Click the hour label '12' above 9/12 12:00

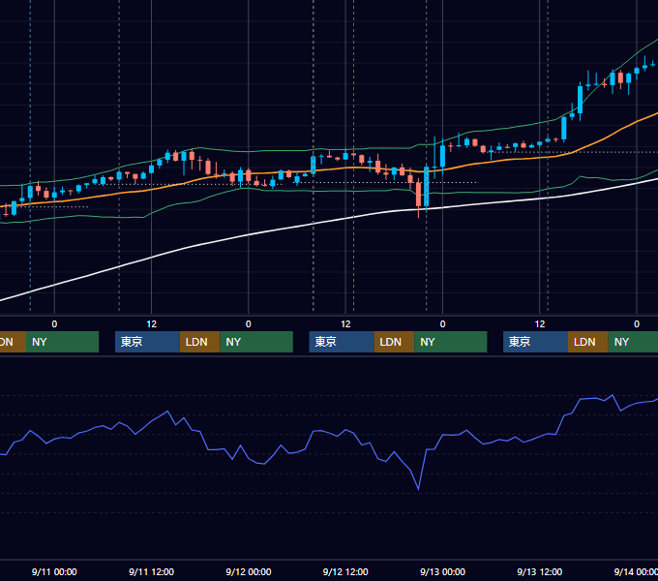pos(345,324)
